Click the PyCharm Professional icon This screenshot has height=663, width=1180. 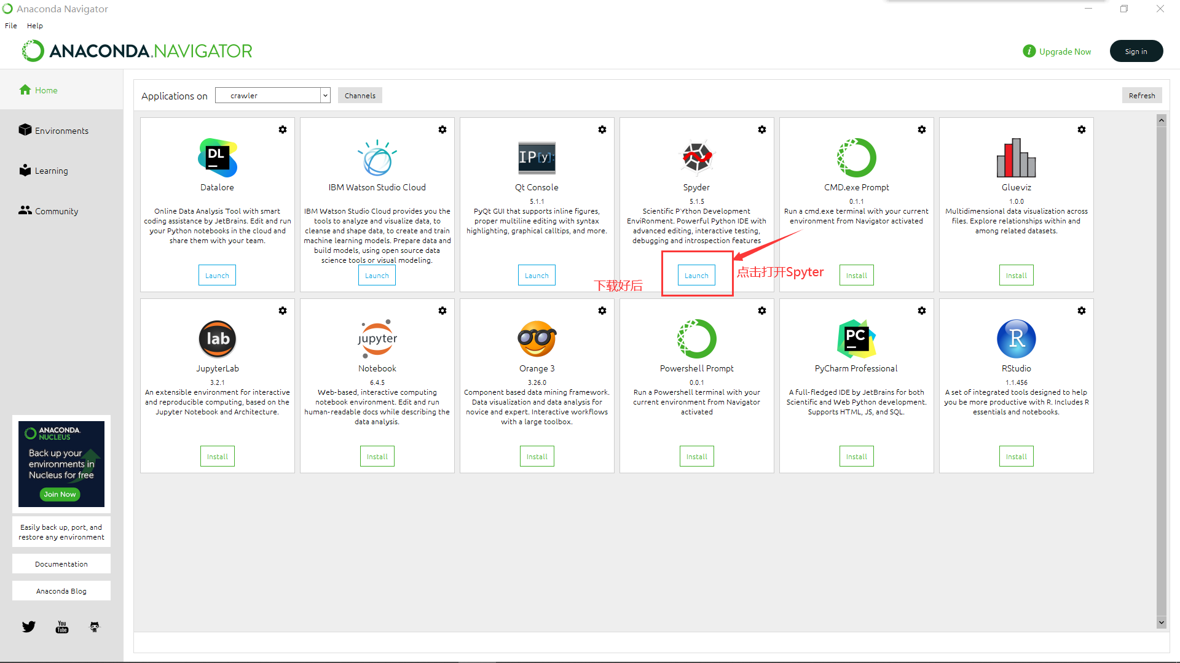click(856, 339)
